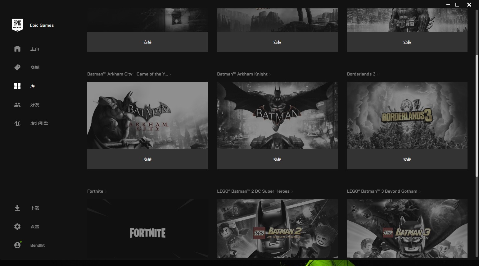The width and height of the screenshot is (479, 266).
Task: Go to 主页 via the home icon
Action: pos(17,49)
